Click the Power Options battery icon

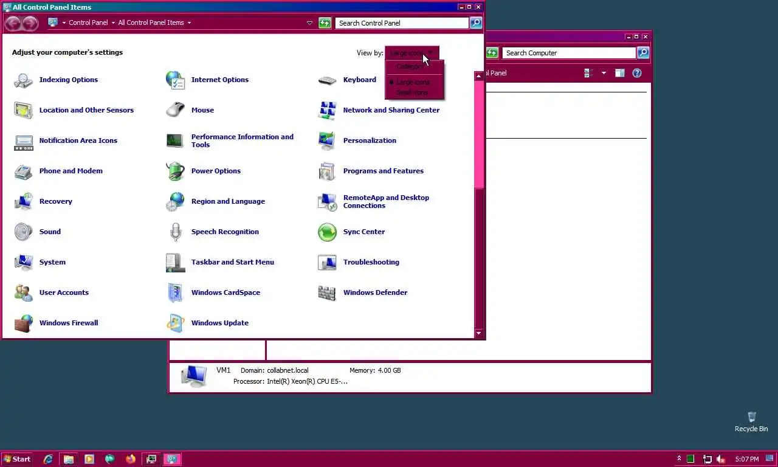tap(175, 171)
